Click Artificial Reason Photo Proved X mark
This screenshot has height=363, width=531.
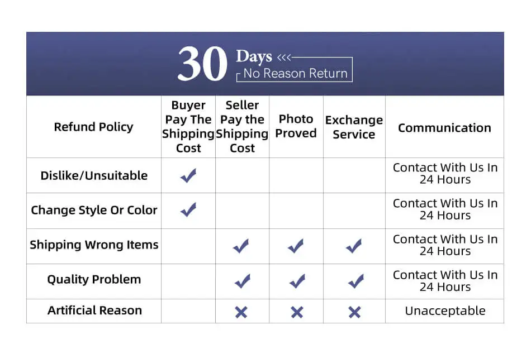[297, 312]
